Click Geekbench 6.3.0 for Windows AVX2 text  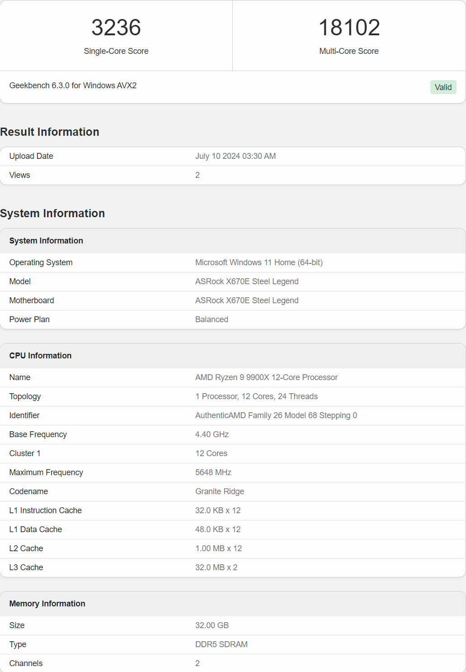click(x=73, y=86)
